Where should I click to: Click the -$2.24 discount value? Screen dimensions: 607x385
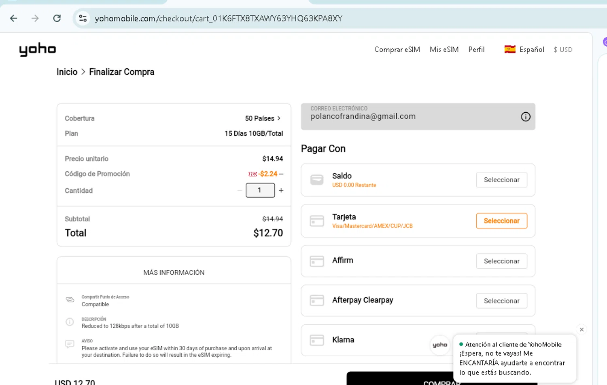pos(268,174)
